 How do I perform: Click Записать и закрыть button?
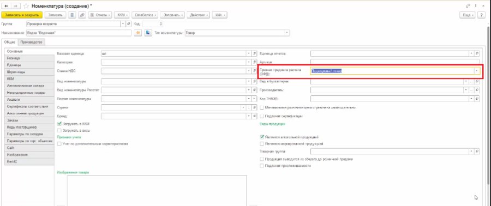pyautogui.click(x=22, y=15)
